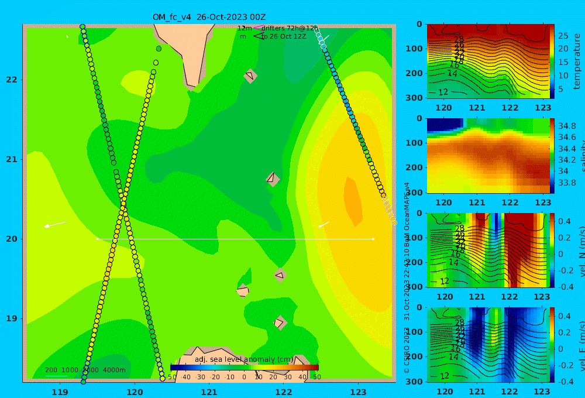Click the vel. E color bar
Image resolution: width=585 pixels, height=398 pixels.
pyautogui.click(x=552, y=345)
